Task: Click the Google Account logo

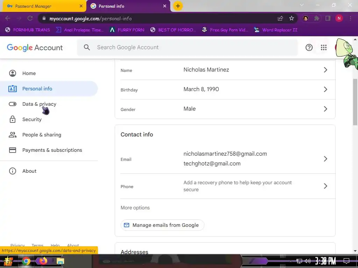Action: (35, 47)
